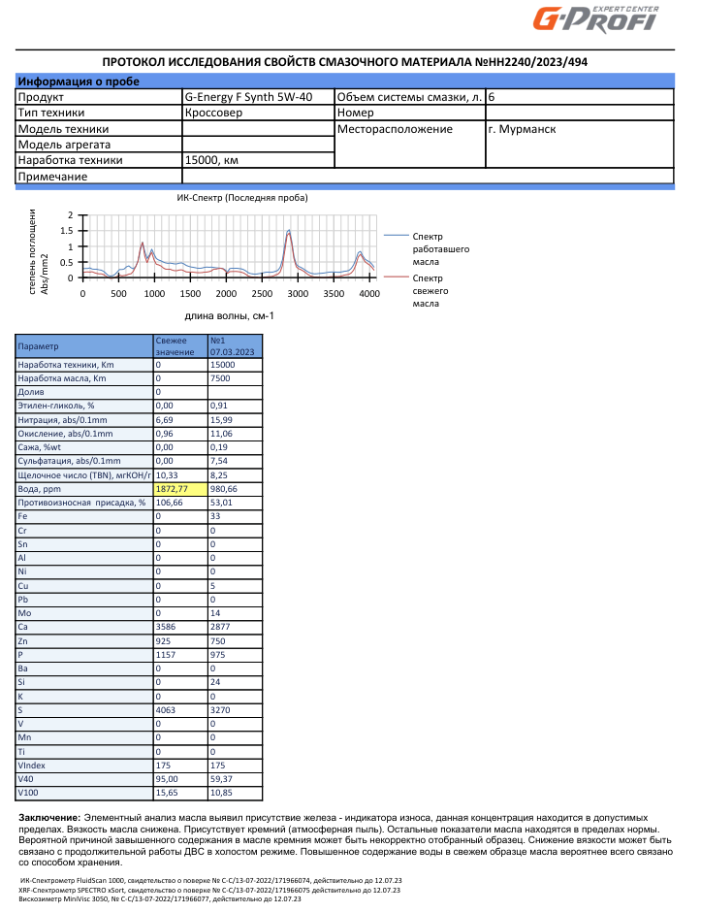This screenshot has width=701, height=913.
Task: Select the MiniVisc 3050 viscometer footnote
Action: 160,899
